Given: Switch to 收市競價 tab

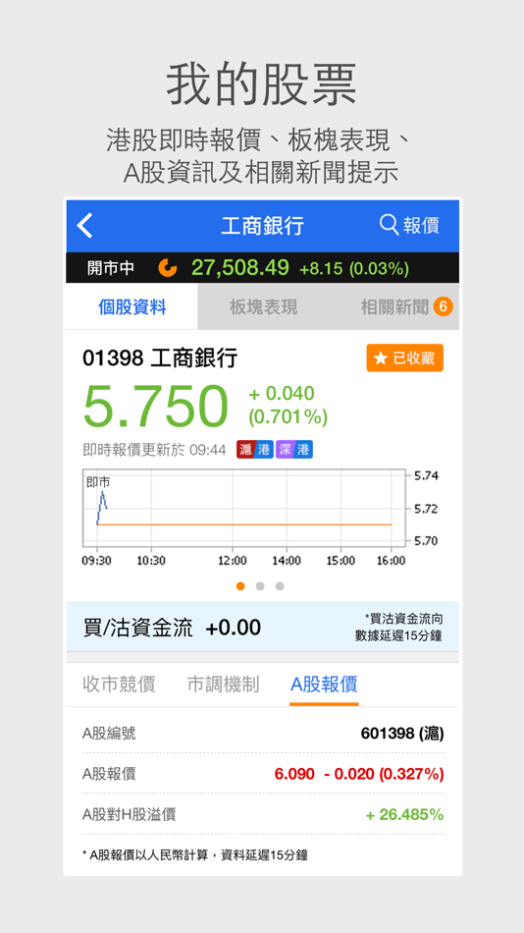Looking at the screenshot, I should point(119,685).
